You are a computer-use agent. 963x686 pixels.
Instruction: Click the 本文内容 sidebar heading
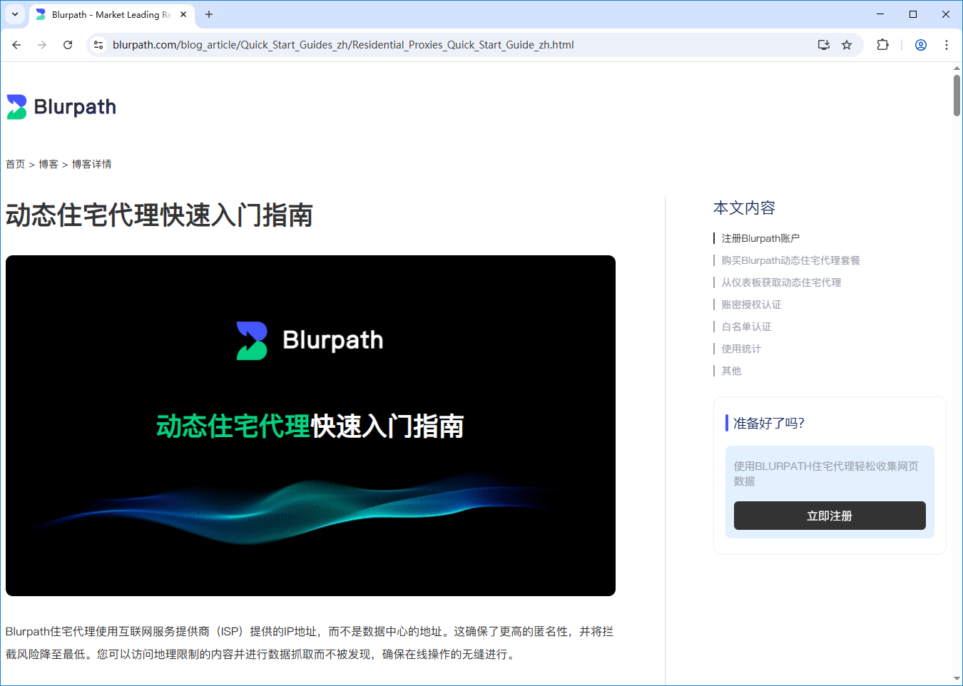[744, 208]
